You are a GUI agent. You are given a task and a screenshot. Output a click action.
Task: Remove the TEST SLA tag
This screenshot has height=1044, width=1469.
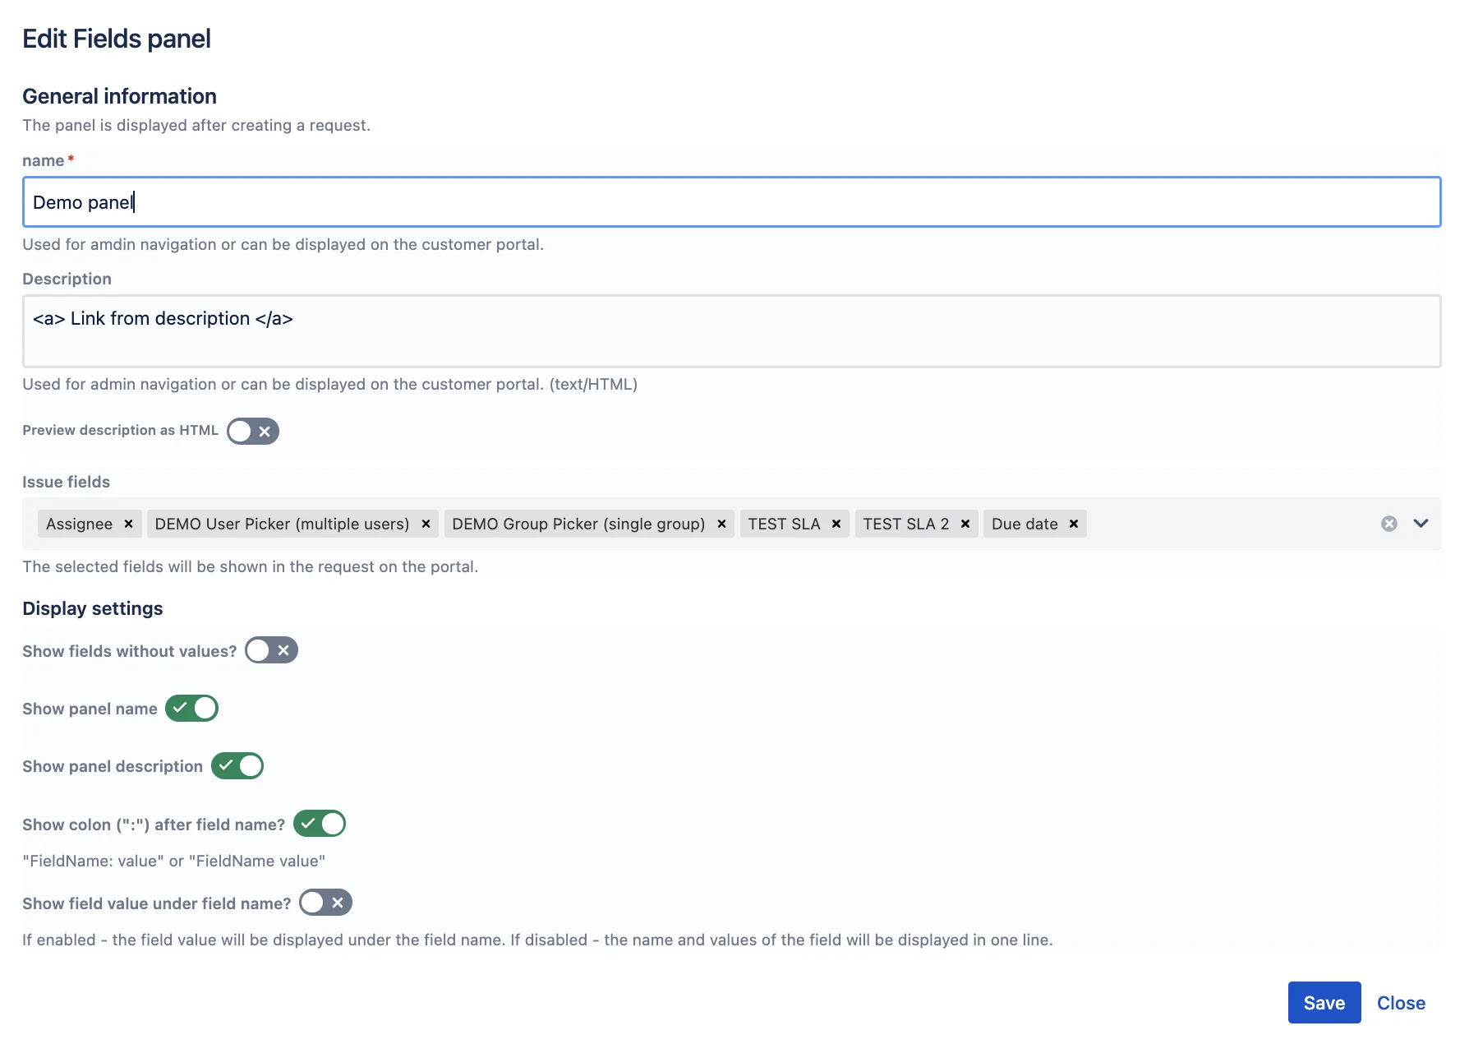pos(836,524)
